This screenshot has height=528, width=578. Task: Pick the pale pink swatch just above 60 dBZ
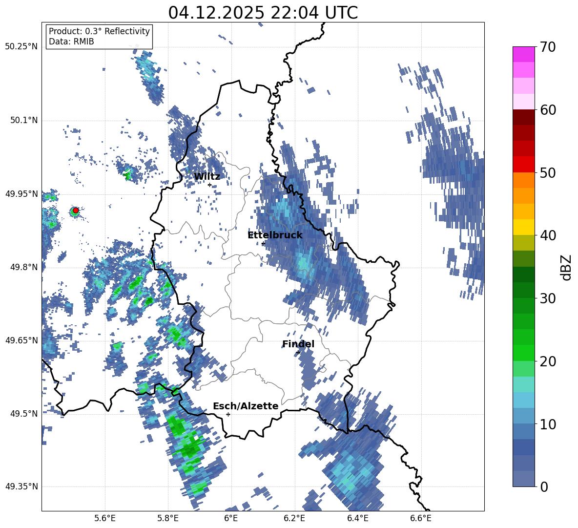pyautogui.click(x=523, y=102)
